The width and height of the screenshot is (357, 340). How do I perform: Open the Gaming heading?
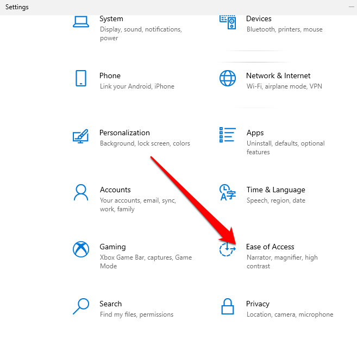[x=112, y=247]
